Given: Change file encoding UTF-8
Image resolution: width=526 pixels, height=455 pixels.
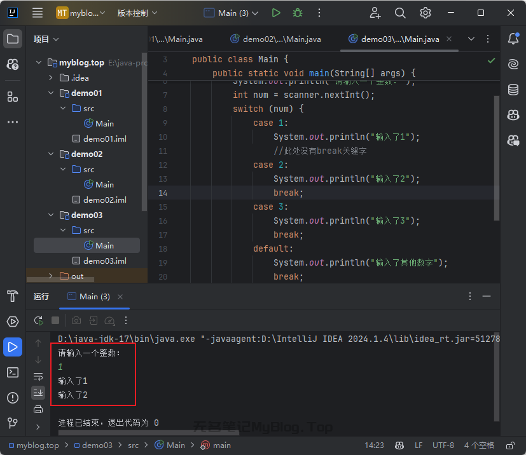Looking at the screenshot, I should 443,445.
